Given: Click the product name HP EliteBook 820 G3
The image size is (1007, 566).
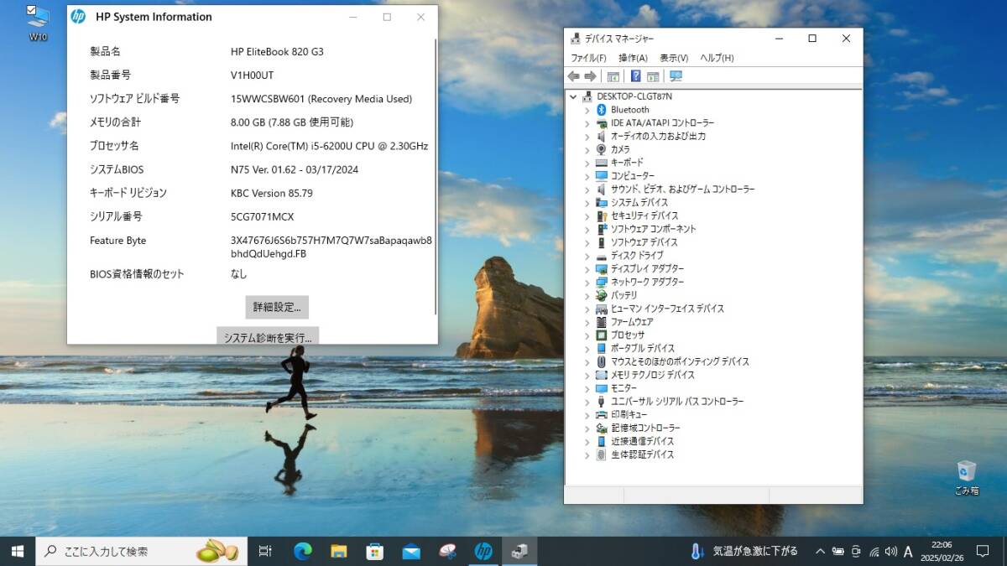Looking at the screenshot, I should coord(277,52).
